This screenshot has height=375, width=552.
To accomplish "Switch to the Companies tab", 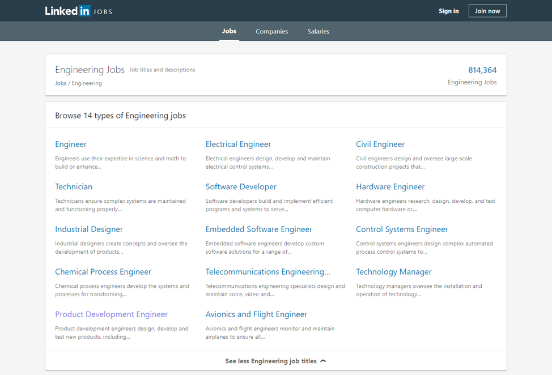I will click(272, 31).
